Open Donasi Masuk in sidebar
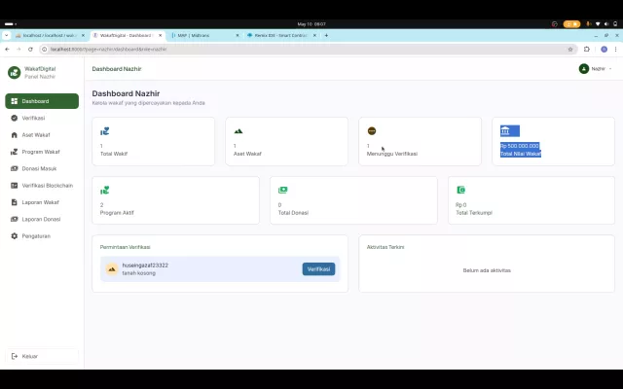The height and width of the screenshot is (389, 623). 42,168
